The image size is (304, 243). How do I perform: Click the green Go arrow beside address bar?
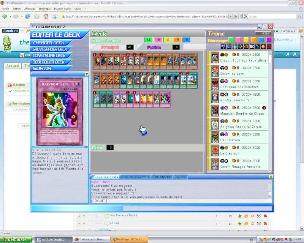click(x=236, y=16)
